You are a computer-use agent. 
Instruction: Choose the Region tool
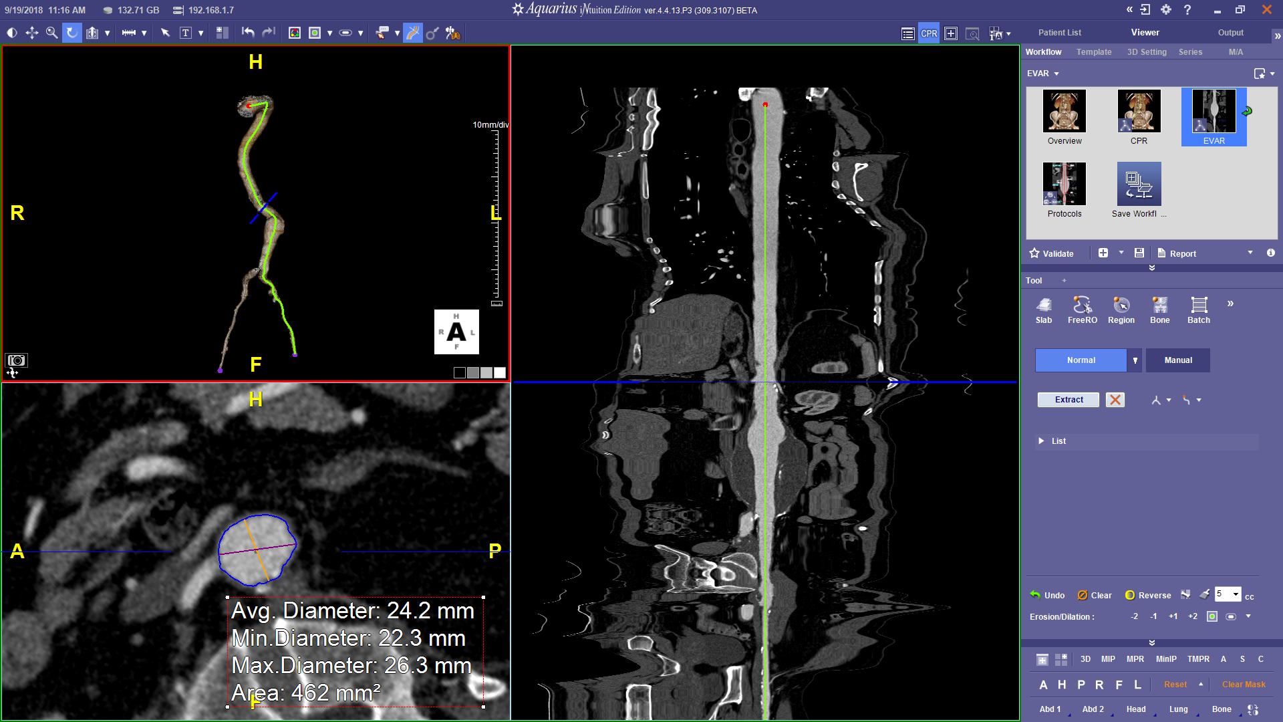point(1121,311)
